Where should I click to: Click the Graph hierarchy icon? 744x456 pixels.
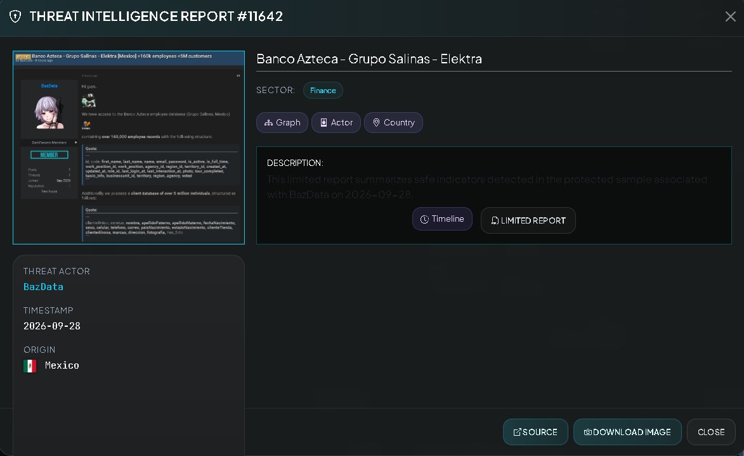click(x=268, y=123)
